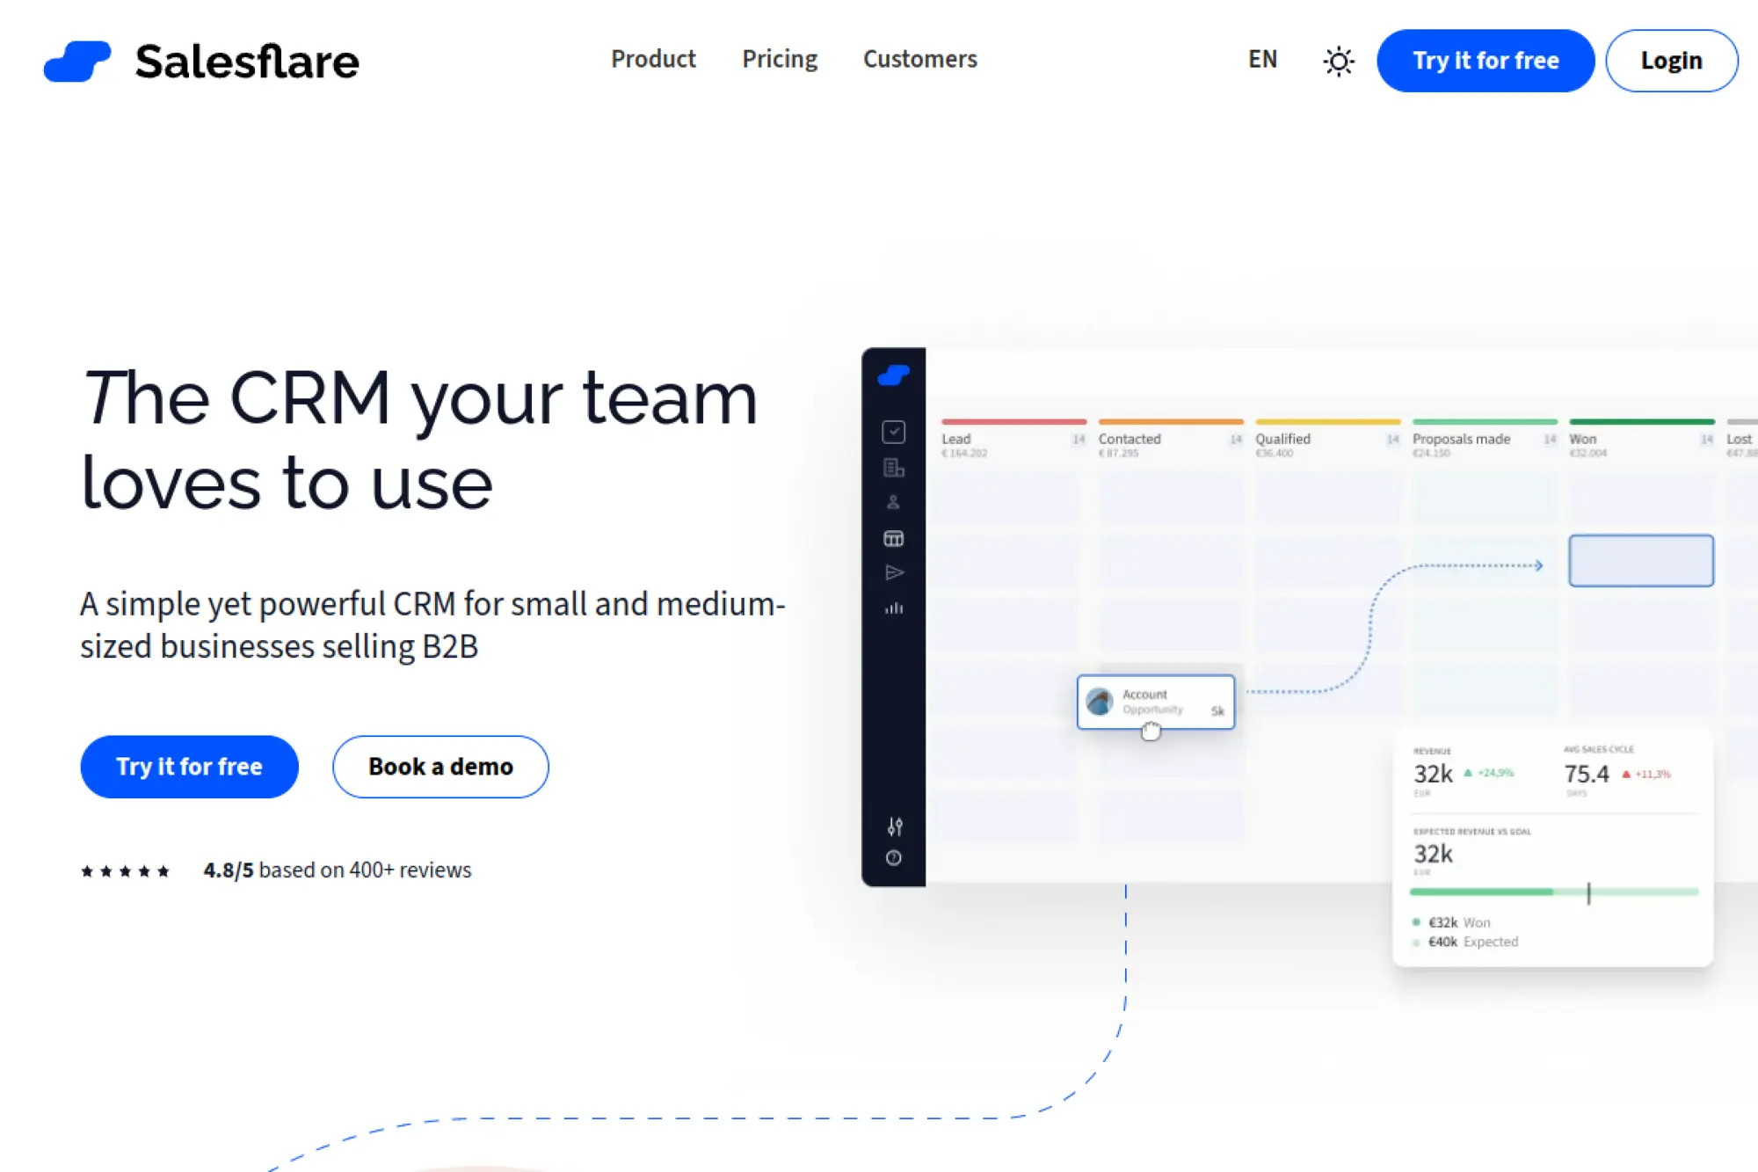Open the Accounts building icon in sidebar
Viewport: 1758px width, 1172px height.
tap(893, 468)
